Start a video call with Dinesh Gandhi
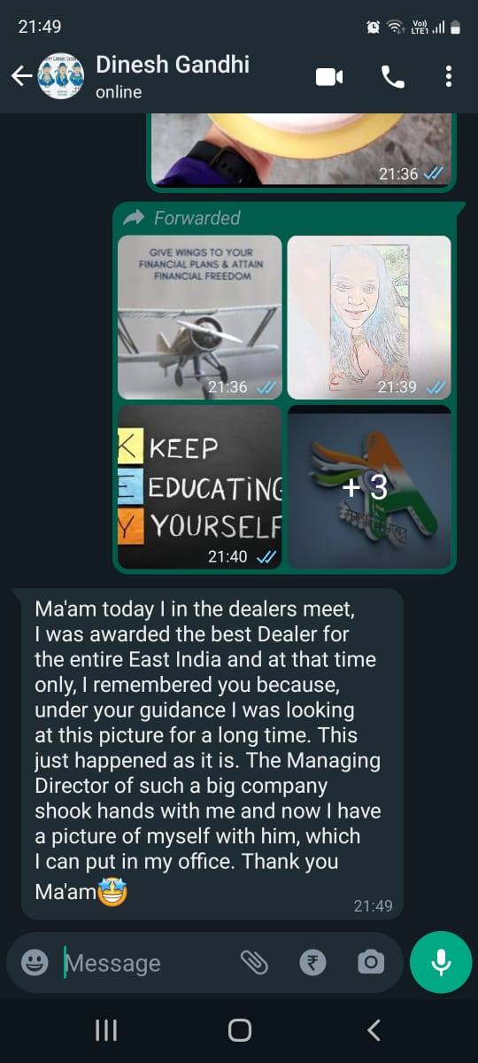This screenshot has height=1063, width=478. click(x=329, y=76)
